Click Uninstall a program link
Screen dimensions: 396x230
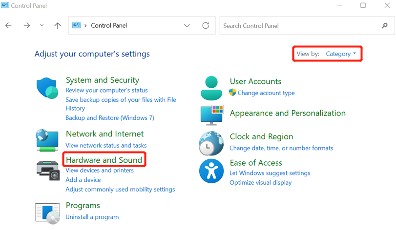(92, 217)
